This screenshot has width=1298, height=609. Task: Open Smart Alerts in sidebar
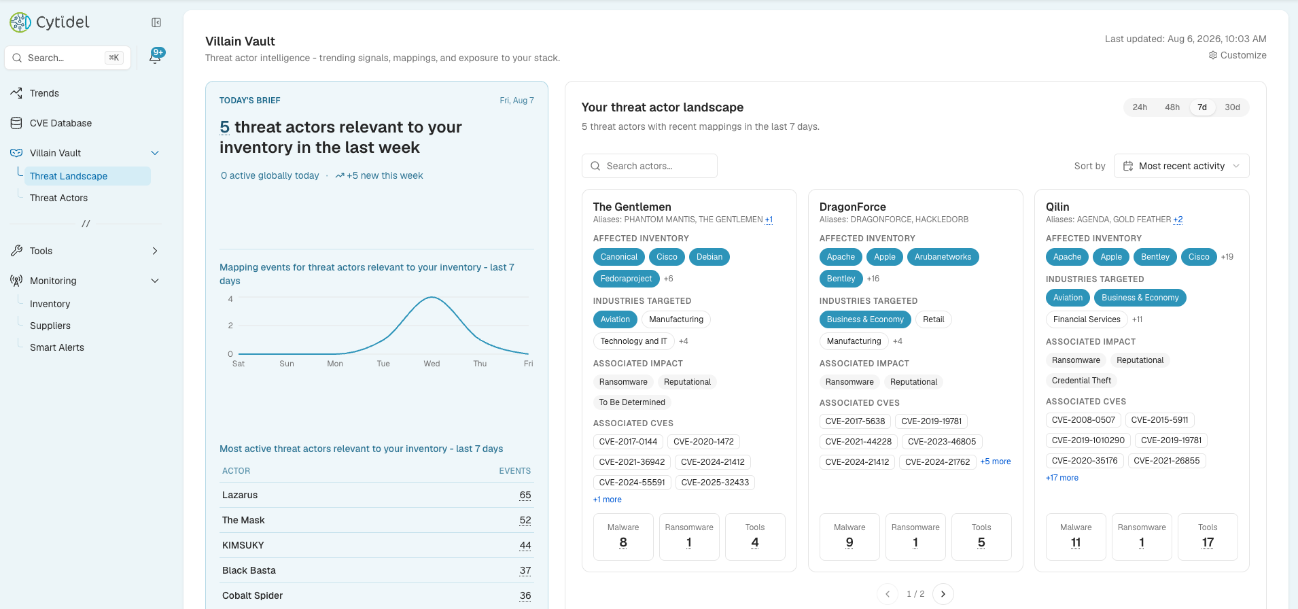pyautogui.click(x=57, y=347)
